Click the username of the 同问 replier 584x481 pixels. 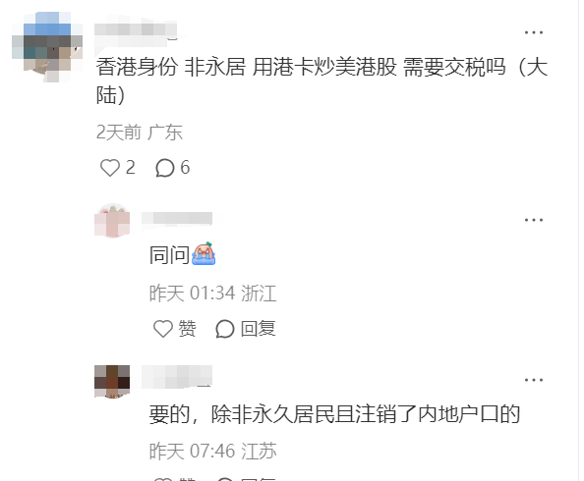coord(177,218)
